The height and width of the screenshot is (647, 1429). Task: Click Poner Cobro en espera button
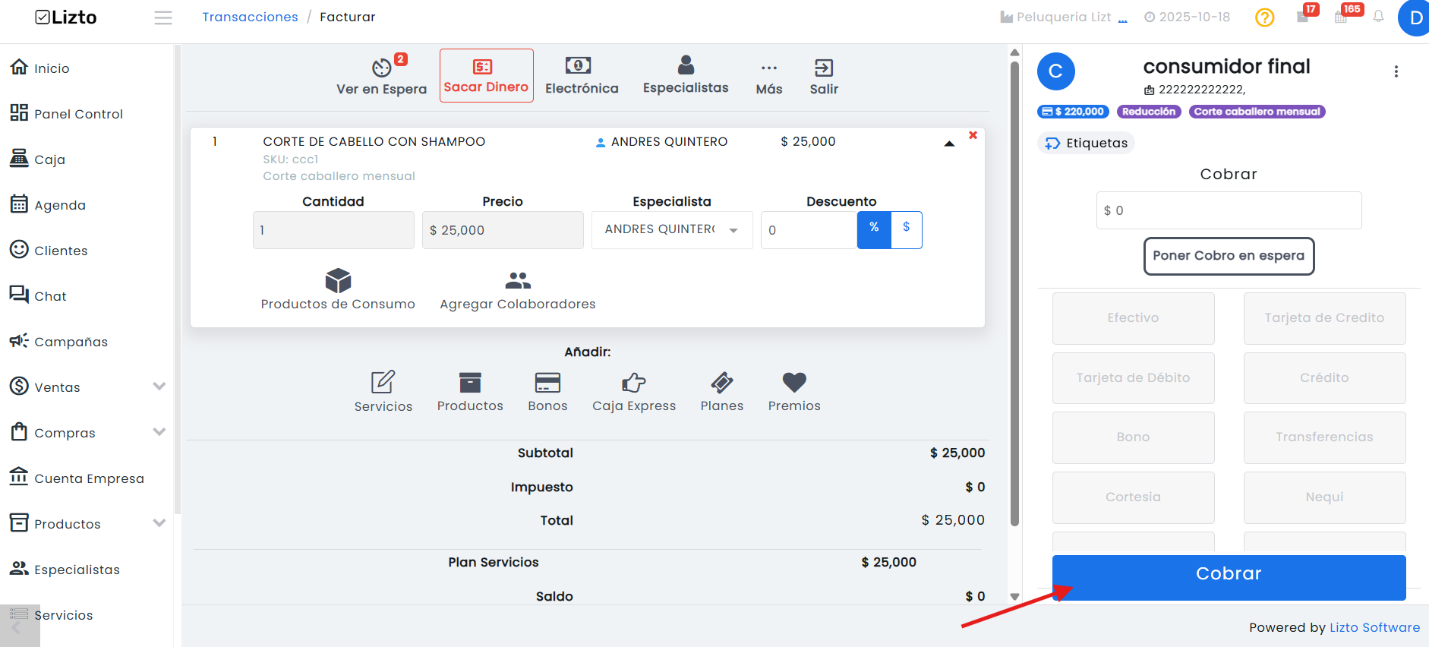coord(1229,256)
